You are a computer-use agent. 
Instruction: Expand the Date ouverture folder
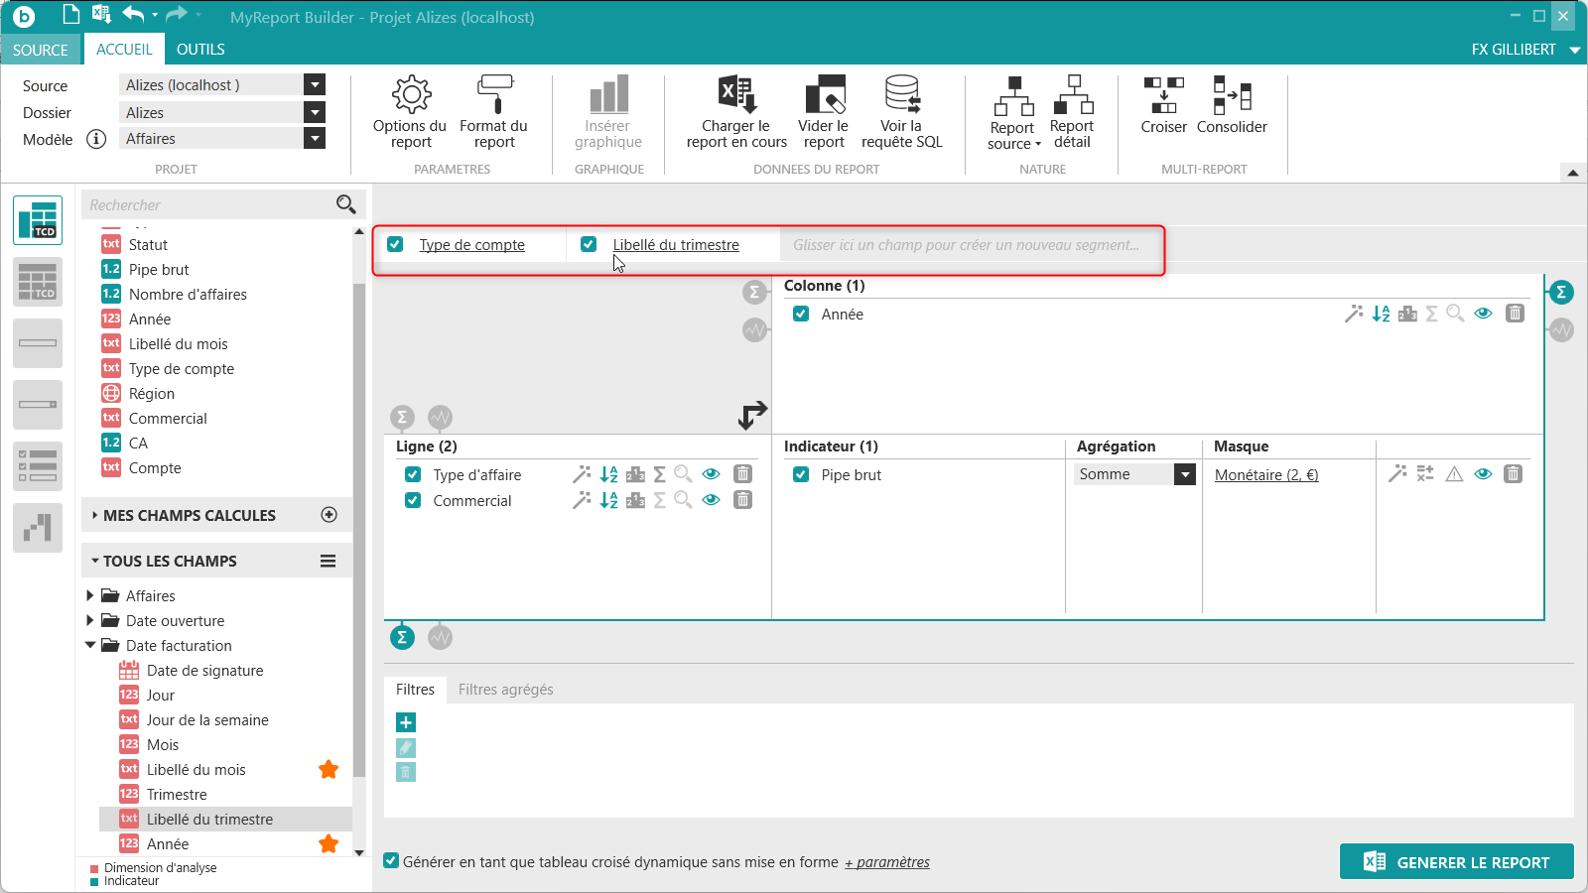[x=90, y=621]
